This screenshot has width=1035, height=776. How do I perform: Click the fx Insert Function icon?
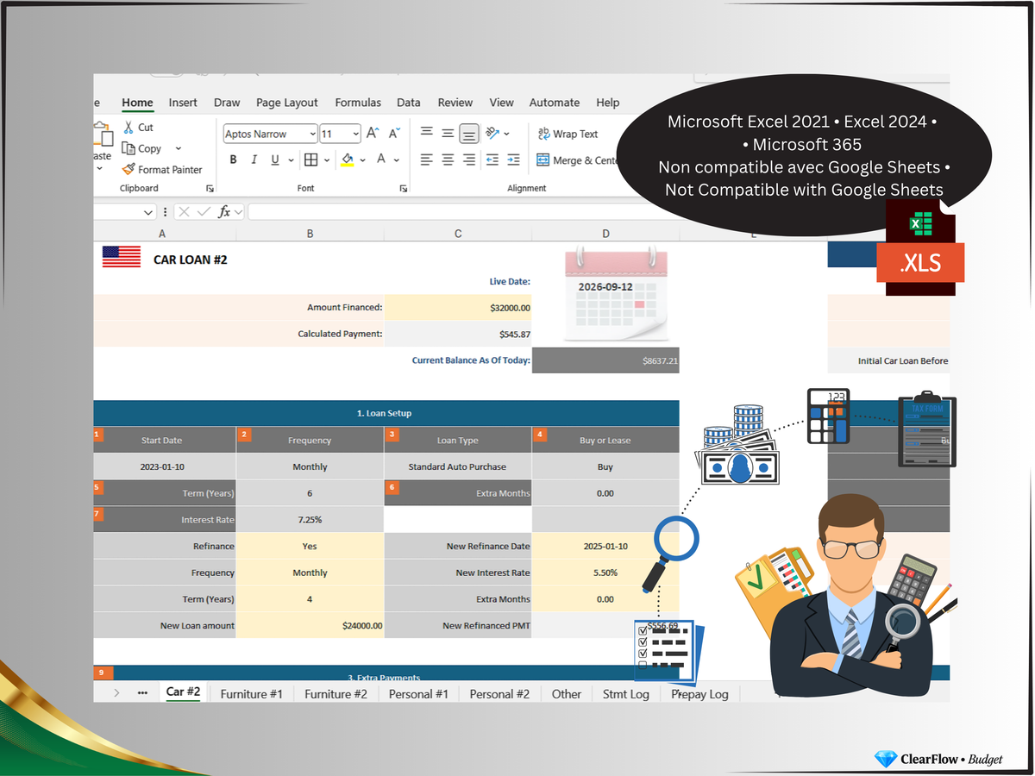(x=224, y=211)
